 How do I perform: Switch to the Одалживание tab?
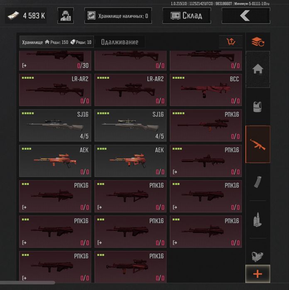click(120, 42)
